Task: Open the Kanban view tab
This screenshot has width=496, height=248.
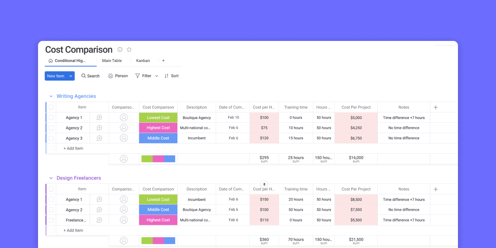Action: tap(143, 60)
